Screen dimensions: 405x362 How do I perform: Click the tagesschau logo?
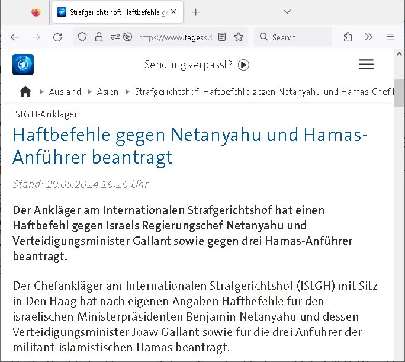23,65
